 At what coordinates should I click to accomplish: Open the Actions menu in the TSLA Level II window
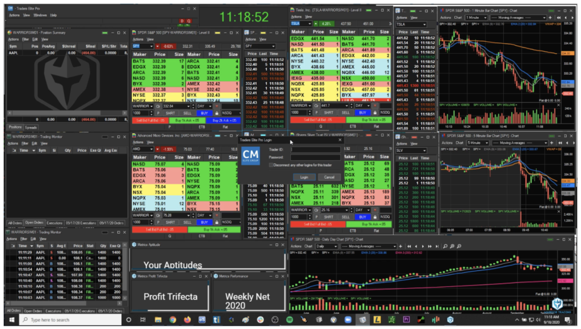pyautogui.click(x=296, y=16)
